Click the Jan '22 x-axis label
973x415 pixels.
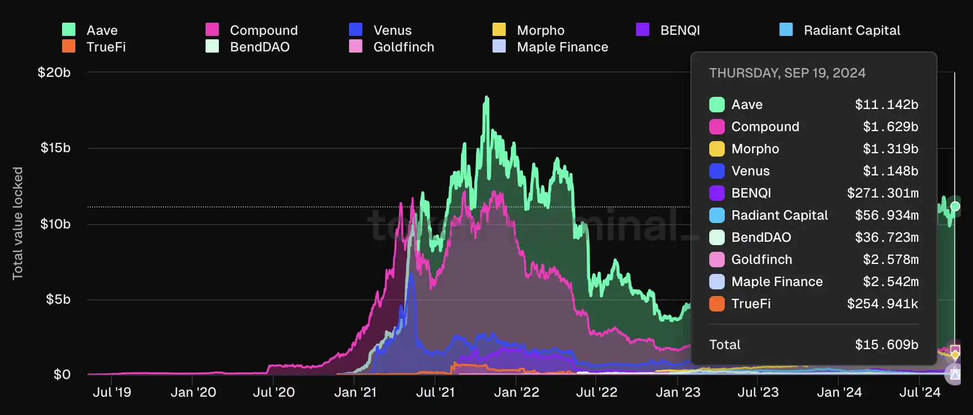click(x=516, y=392)
